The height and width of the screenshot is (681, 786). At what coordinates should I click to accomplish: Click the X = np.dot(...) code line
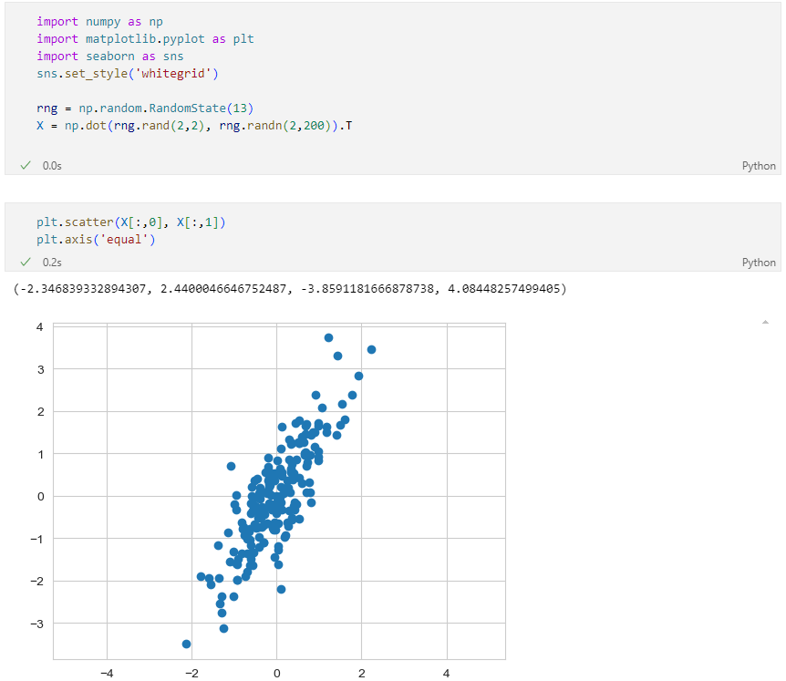click(194, 125)
